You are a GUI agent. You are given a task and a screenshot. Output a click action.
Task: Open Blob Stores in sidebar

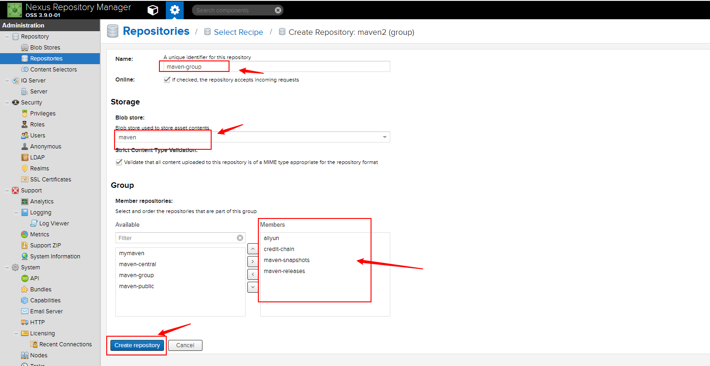click(45, 48)
